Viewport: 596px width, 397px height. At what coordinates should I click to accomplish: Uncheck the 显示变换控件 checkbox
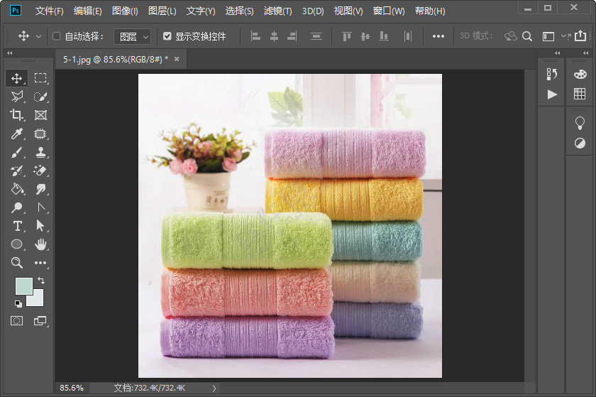click(167, 36)
